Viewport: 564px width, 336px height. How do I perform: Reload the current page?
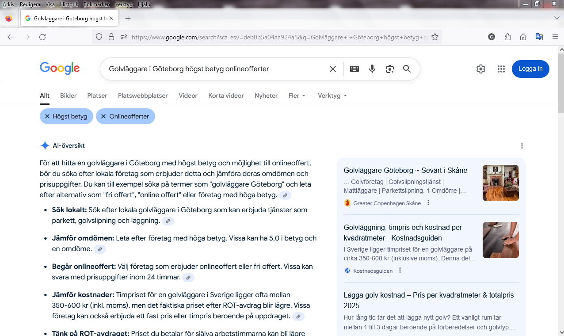(42, 37)
